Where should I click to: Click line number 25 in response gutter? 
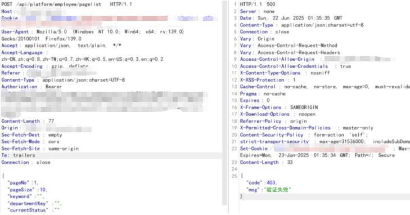click(234, 176)
